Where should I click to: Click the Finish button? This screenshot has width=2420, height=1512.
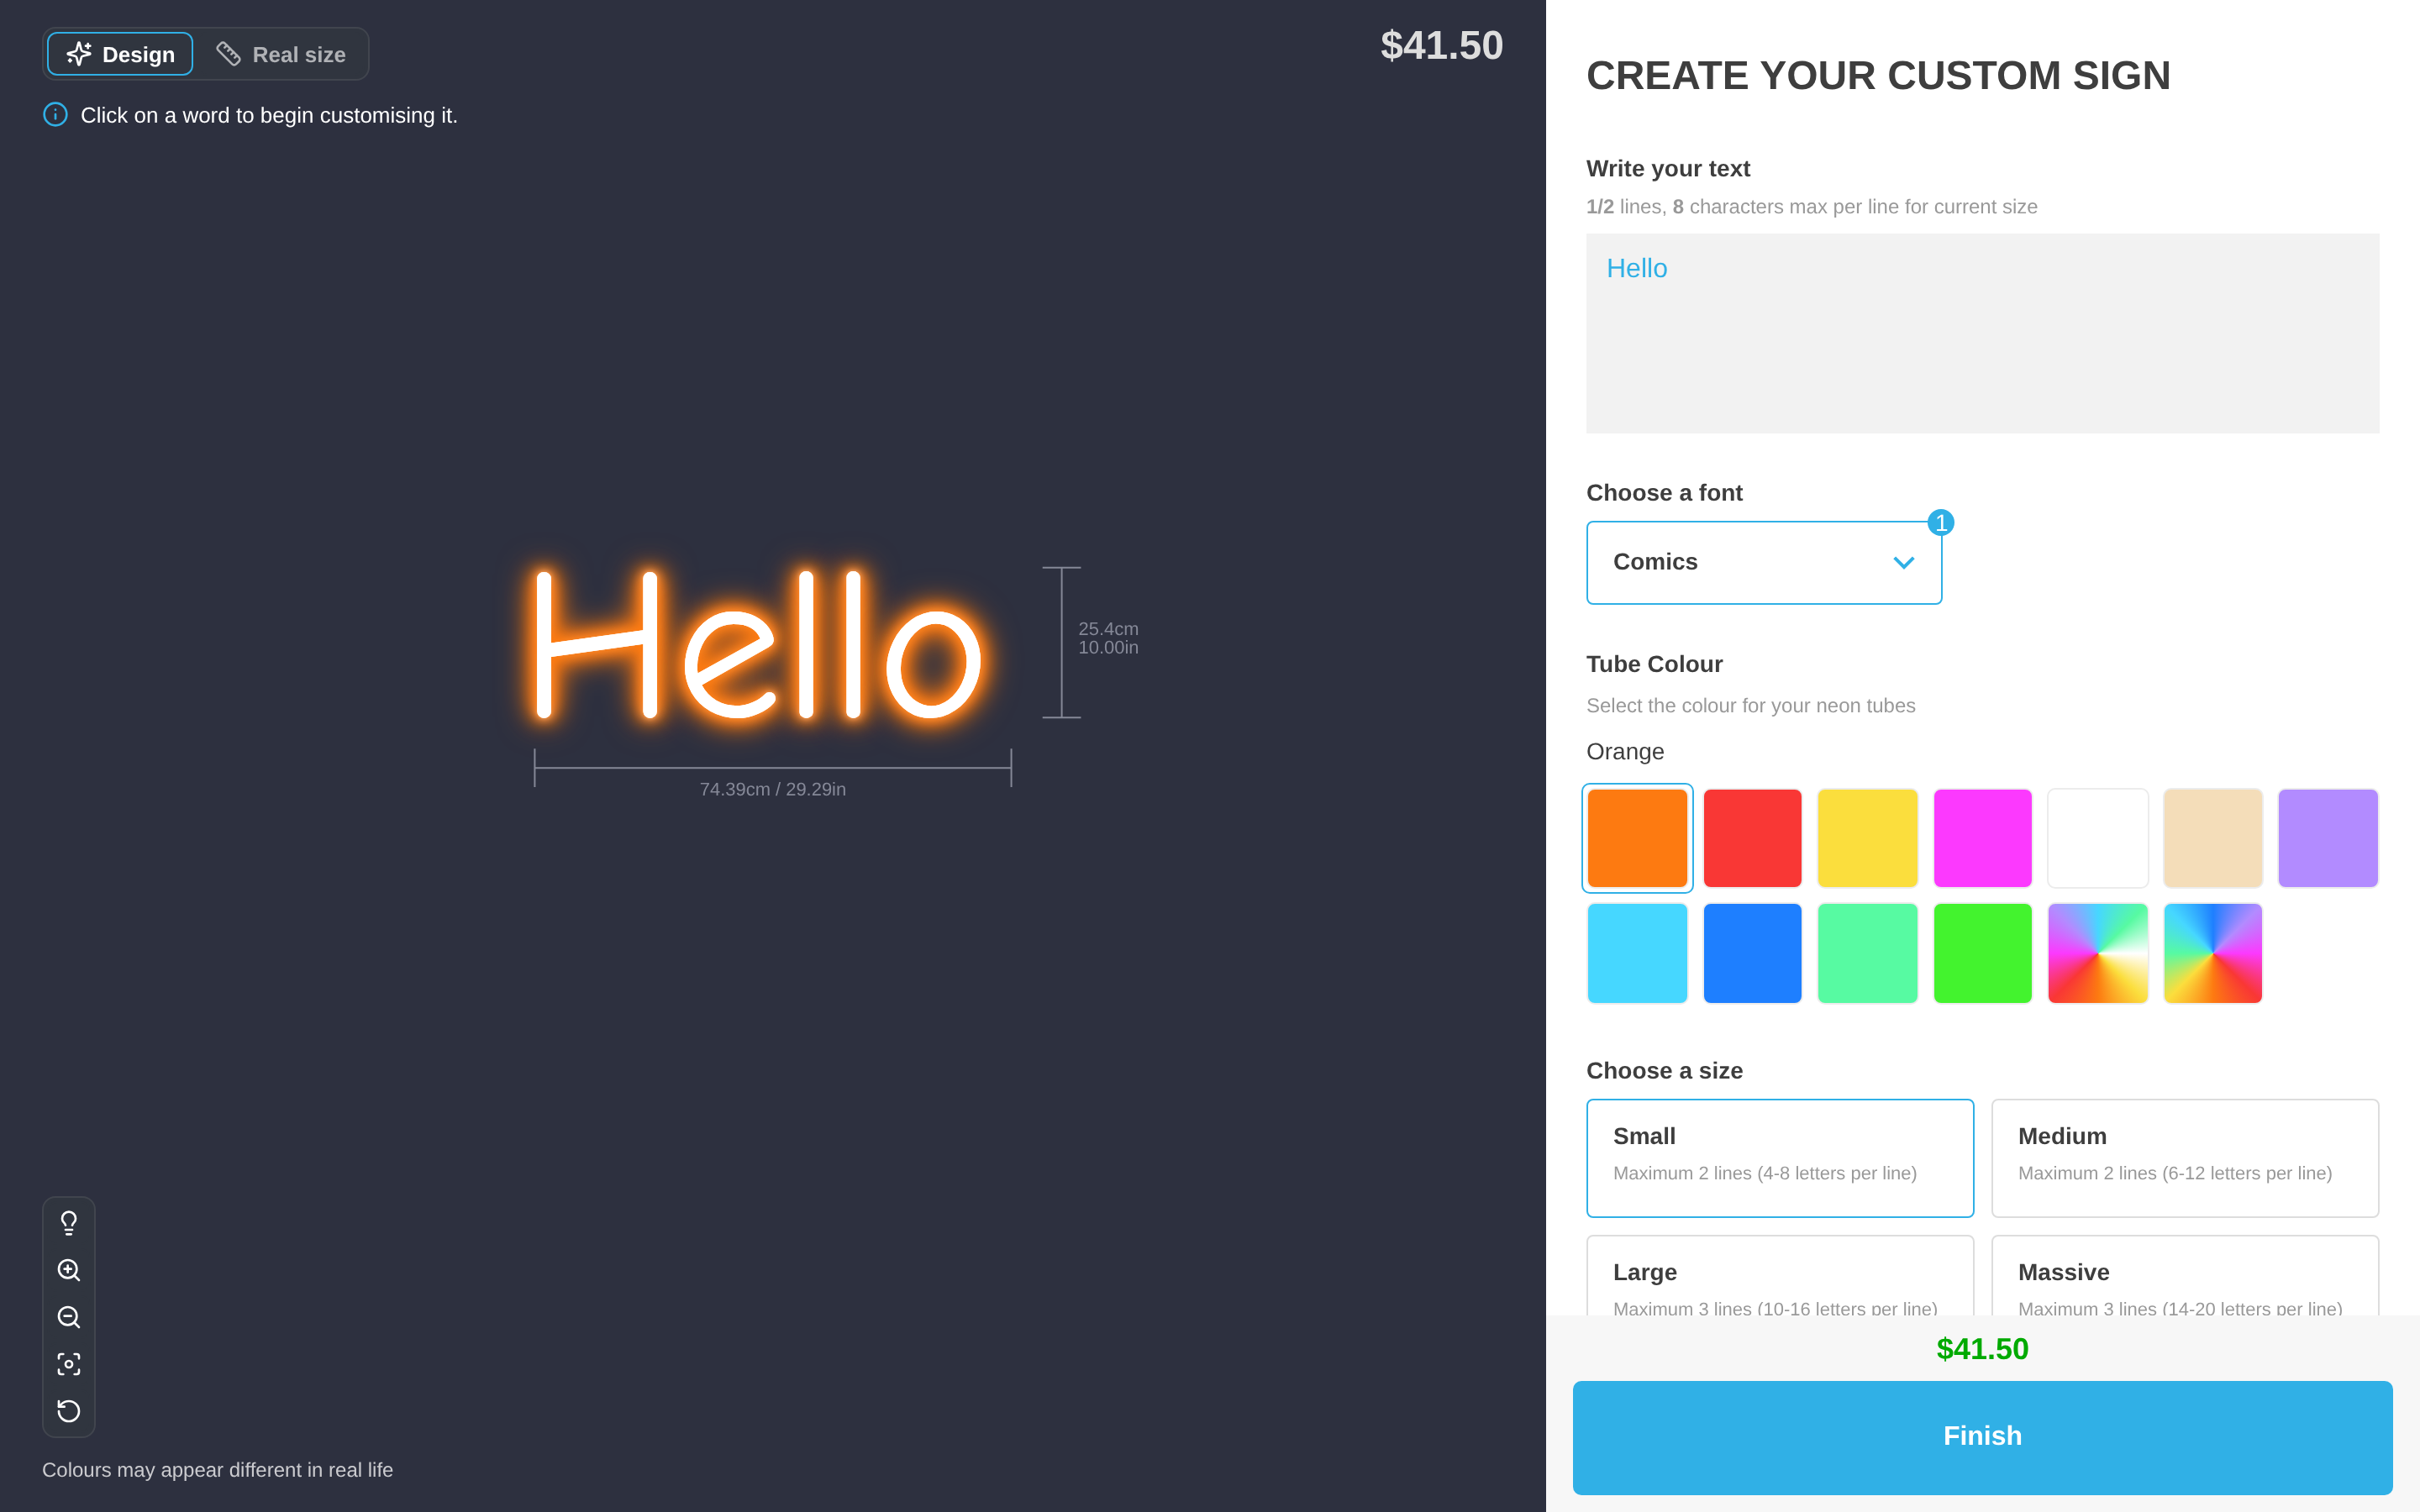(1982, 1437)
